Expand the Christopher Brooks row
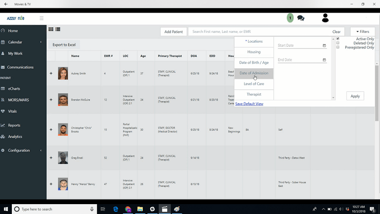This screenshot has width=380, height=214. pyautogui.click(x=51, y=130)
